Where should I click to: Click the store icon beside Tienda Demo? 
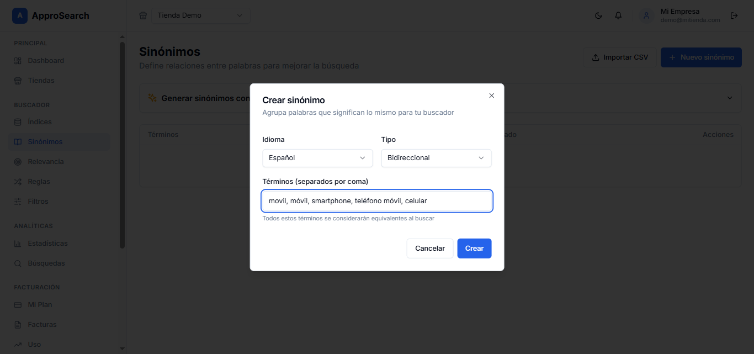143,15
